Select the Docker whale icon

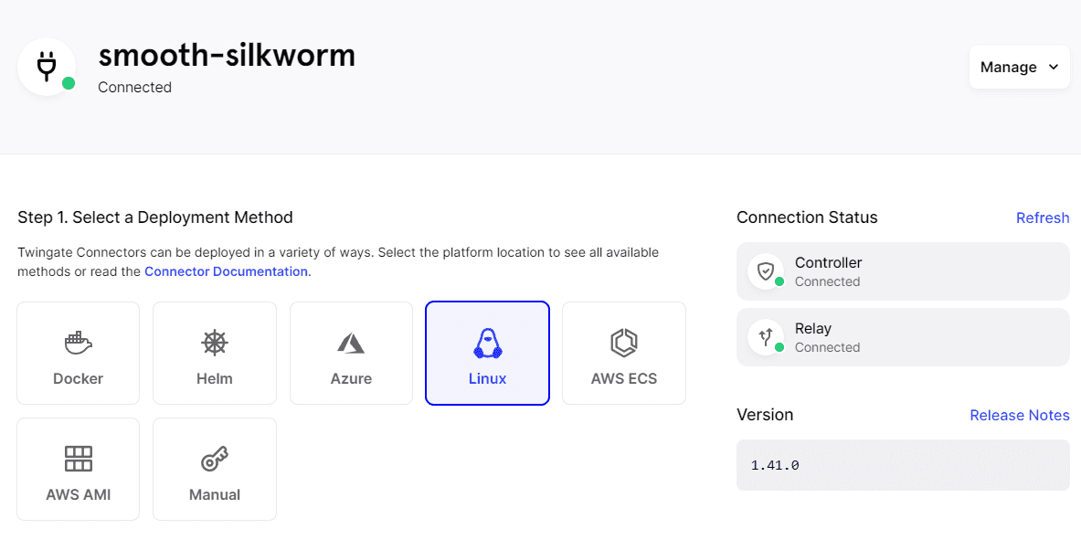pyautogui.click(x=78, y=343)
